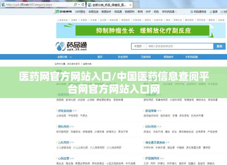Click 气管炎 subcategory
The height and width of the screenshot is (165, 227).
[x=84, y=116]
